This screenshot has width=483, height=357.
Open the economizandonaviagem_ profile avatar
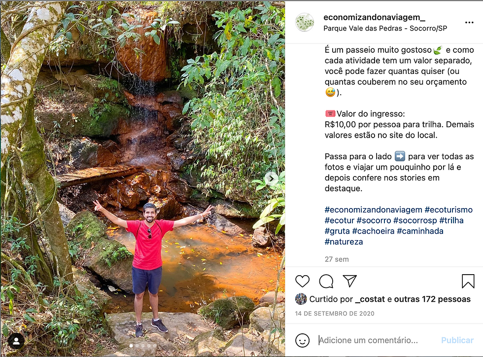304,22
